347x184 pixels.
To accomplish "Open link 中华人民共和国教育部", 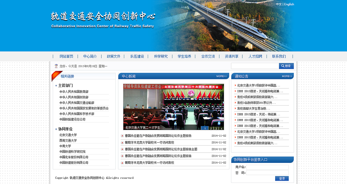I will (x=74, y=92).
